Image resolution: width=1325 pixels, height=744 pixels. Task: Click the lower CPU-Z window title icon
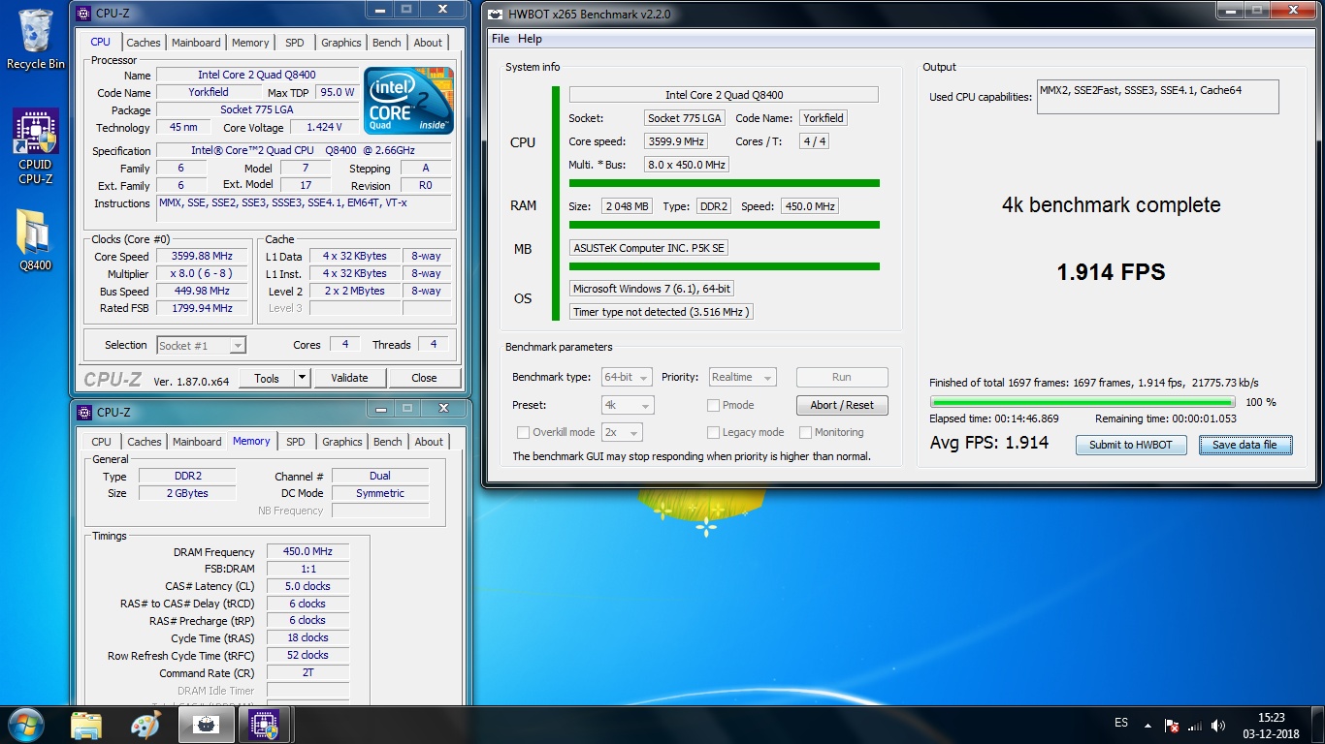tap(85, 412)
